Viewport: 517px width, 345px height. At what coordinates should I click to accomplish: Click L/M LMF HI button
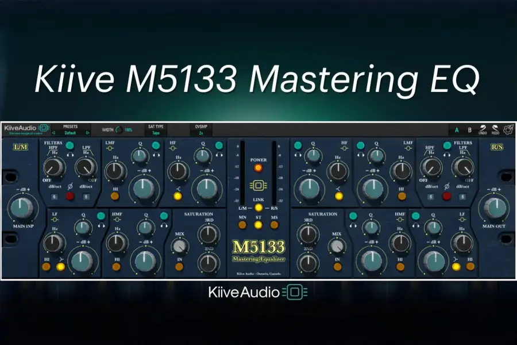coord(115,197)
